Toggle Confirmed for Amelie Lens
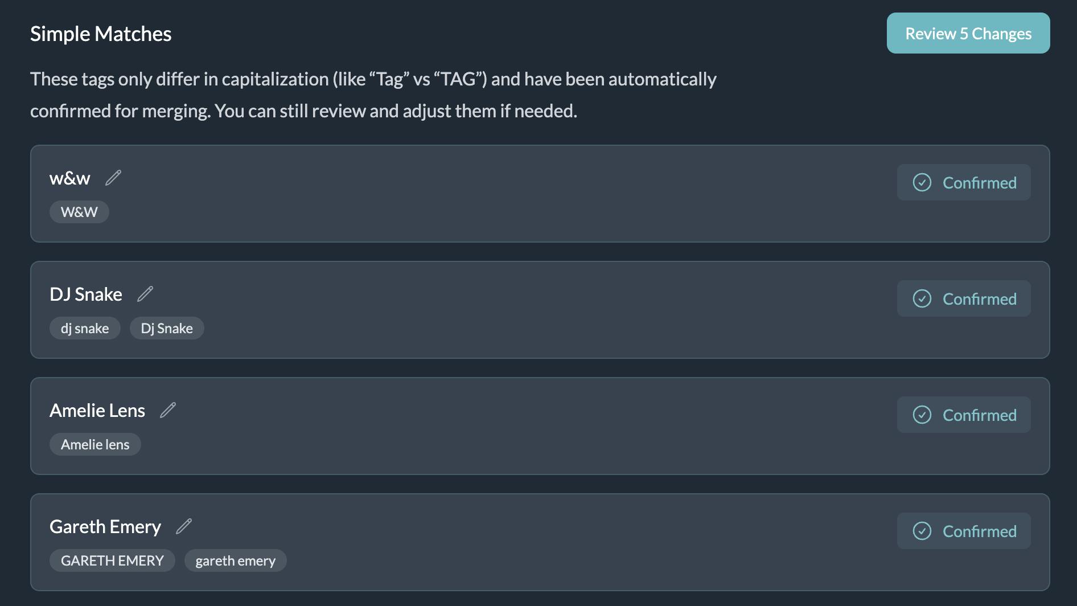 [964, 415]
